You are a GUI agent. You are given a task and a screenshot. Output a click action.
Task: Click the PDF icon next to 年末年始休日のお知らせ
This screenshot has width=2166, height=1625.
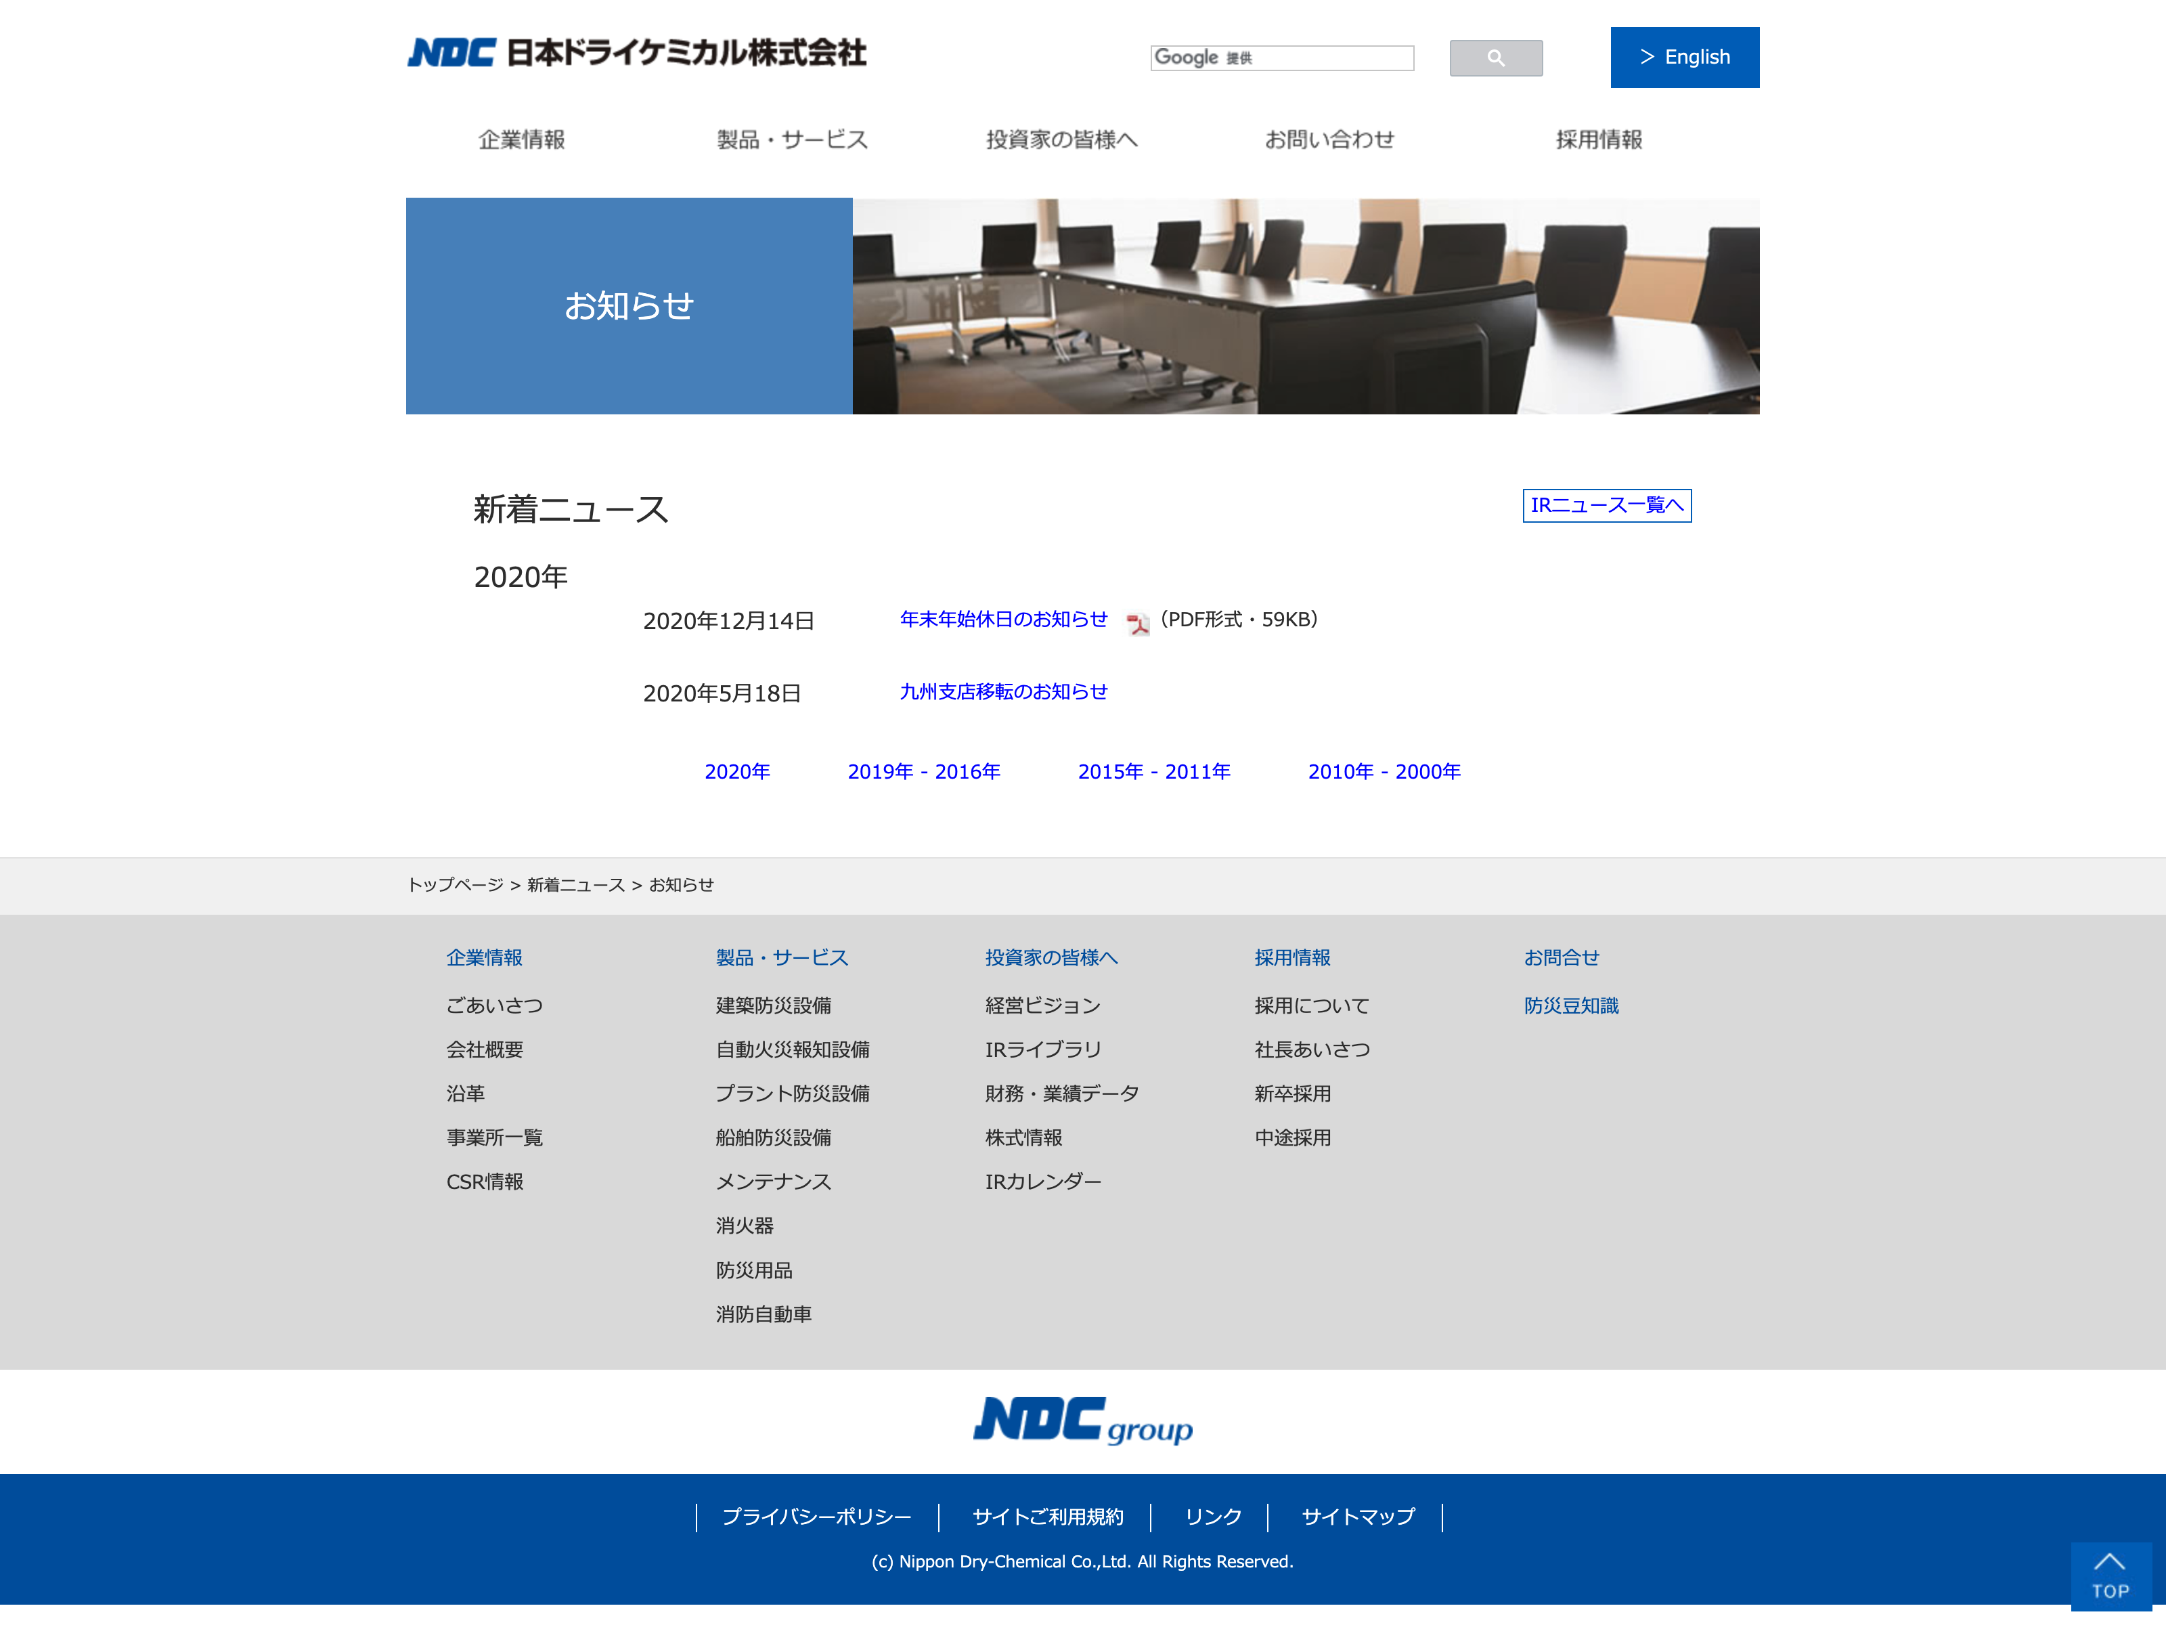[x=1137, y=623]
